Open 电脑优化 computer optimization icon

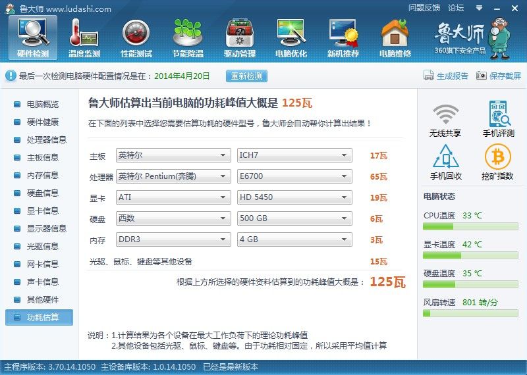coord(291,37)
